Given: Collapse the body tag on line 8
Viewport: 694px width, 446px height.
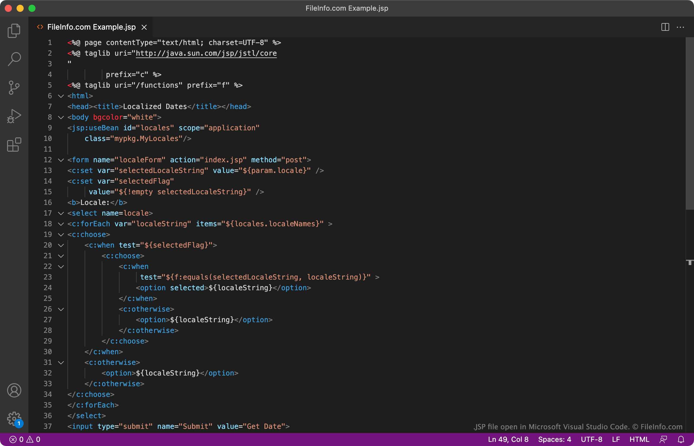Looking at the screenshot, I should (x=61, y=117).
